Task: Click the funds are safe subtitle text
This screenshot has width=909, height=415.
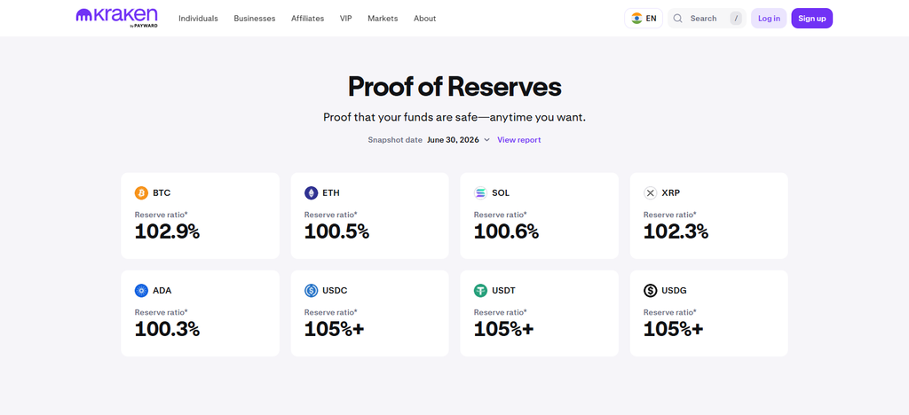Action: 454,117
